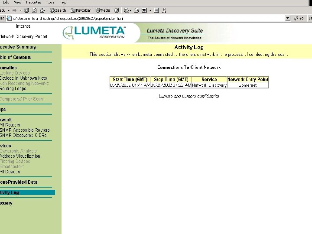Click the Stop loading icon
This screenshot has height=234, width=312.
[x=26, y=10]
